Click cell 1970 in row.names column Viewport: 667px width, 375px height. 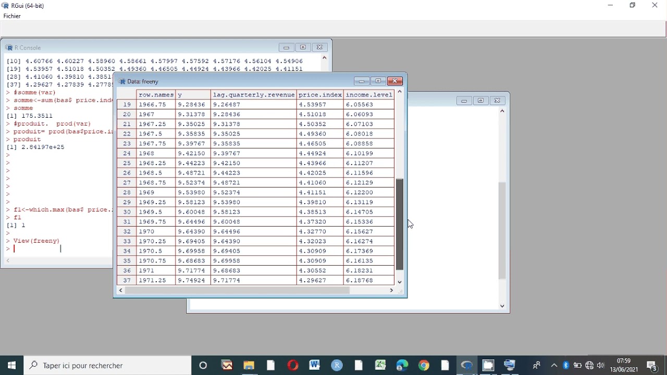156,231
